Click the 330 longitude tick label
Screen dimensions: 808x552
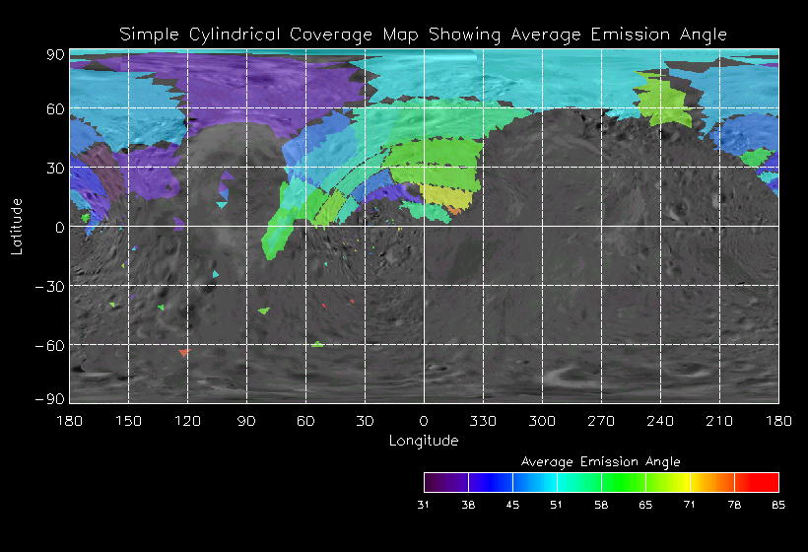pyautogui.click(x=483, y=421)
